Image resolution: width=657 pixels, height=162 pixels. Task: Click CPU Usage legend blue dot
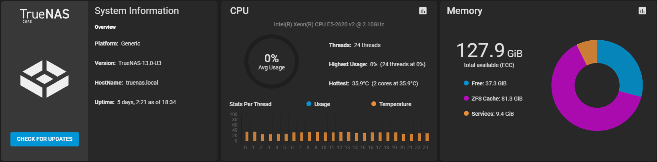coord(309,104)
